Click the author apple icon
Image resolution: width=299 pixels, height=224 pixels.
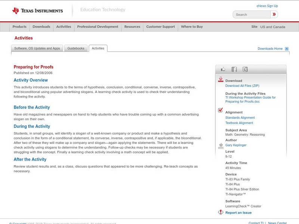click(221, 146)
